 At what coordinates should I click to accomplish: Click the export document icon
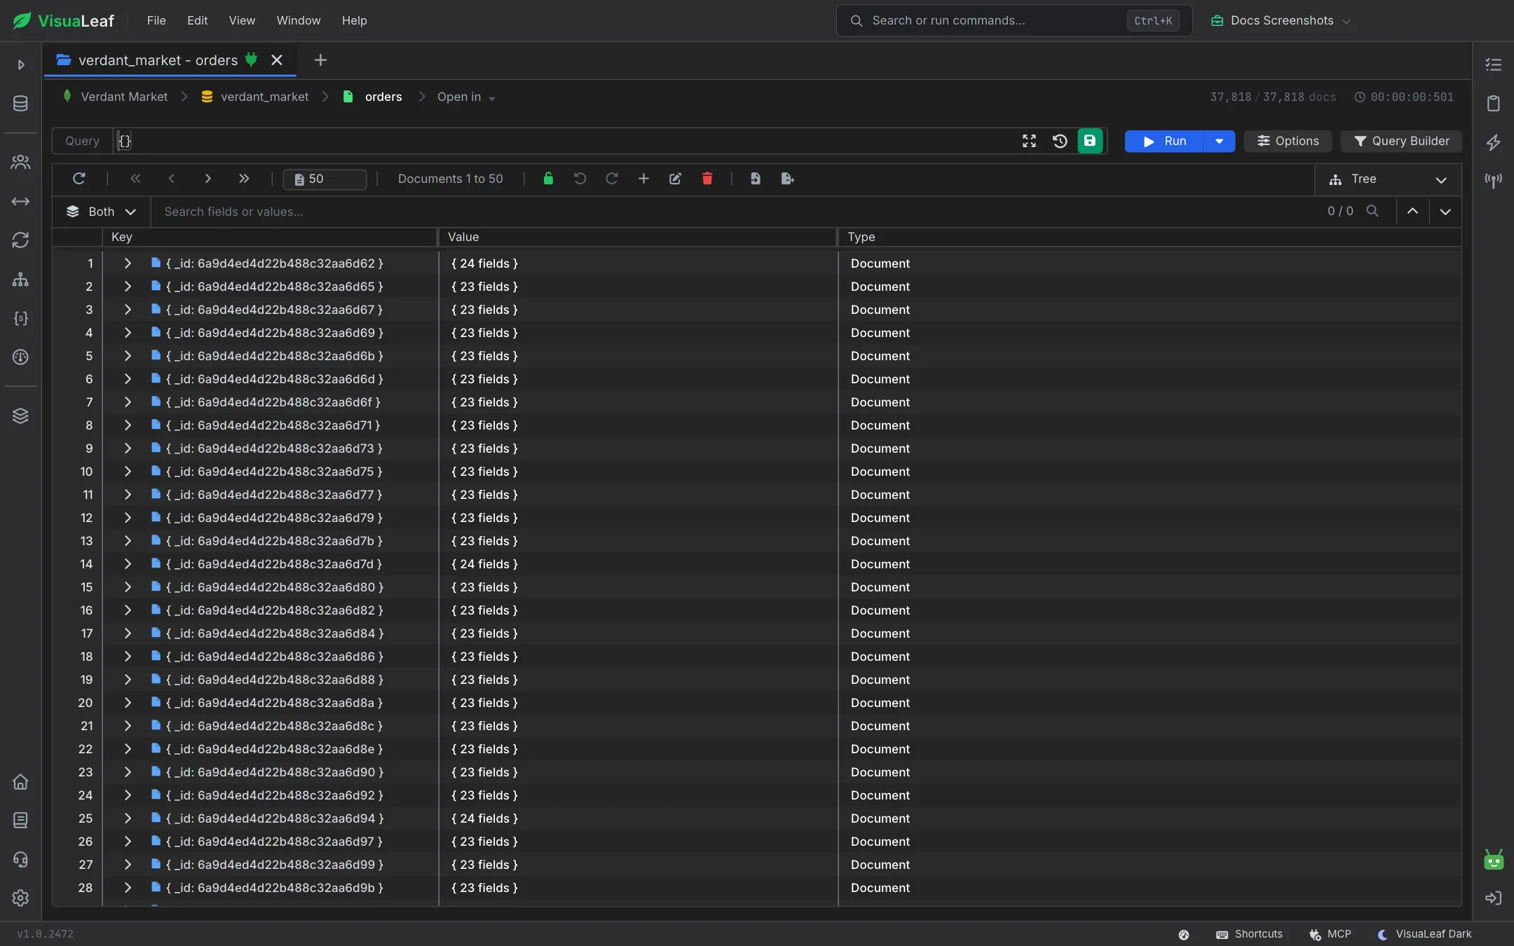click(787, 179)
